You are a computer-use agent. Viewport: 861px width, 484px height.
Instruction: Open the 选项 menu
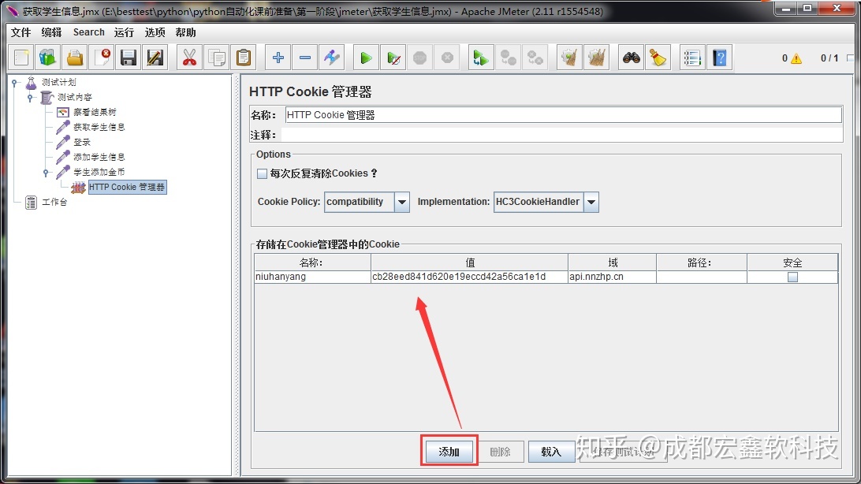click(x=155, y=32)
